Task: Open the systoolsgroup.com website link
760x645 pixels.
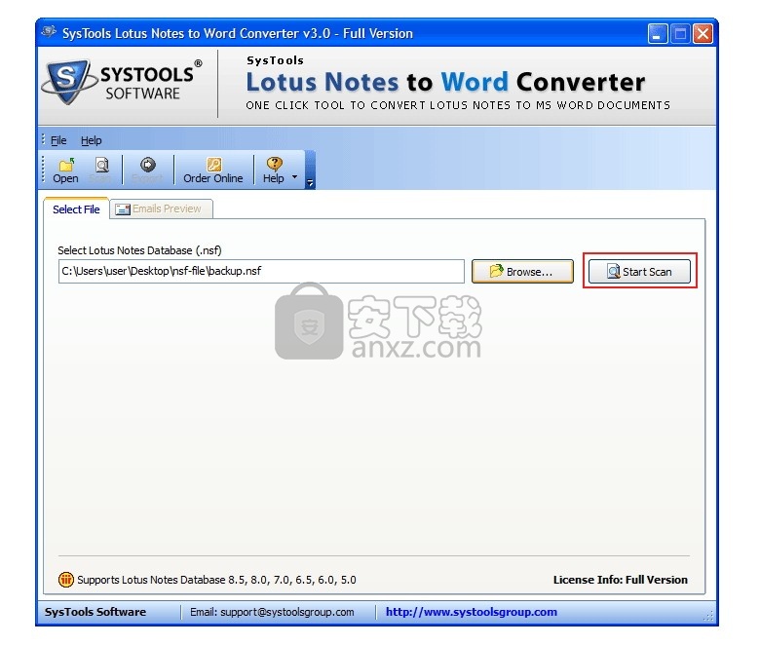Action: point(472,612)
